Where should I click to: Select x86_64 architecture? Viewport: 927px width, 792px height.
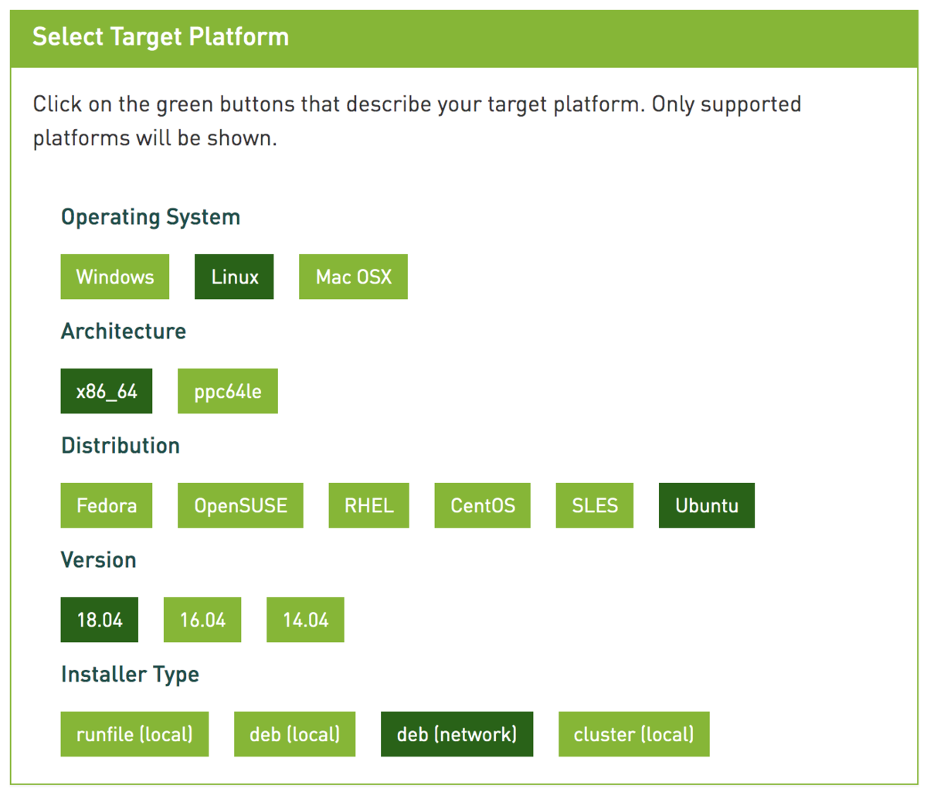(x=107, y=391)
